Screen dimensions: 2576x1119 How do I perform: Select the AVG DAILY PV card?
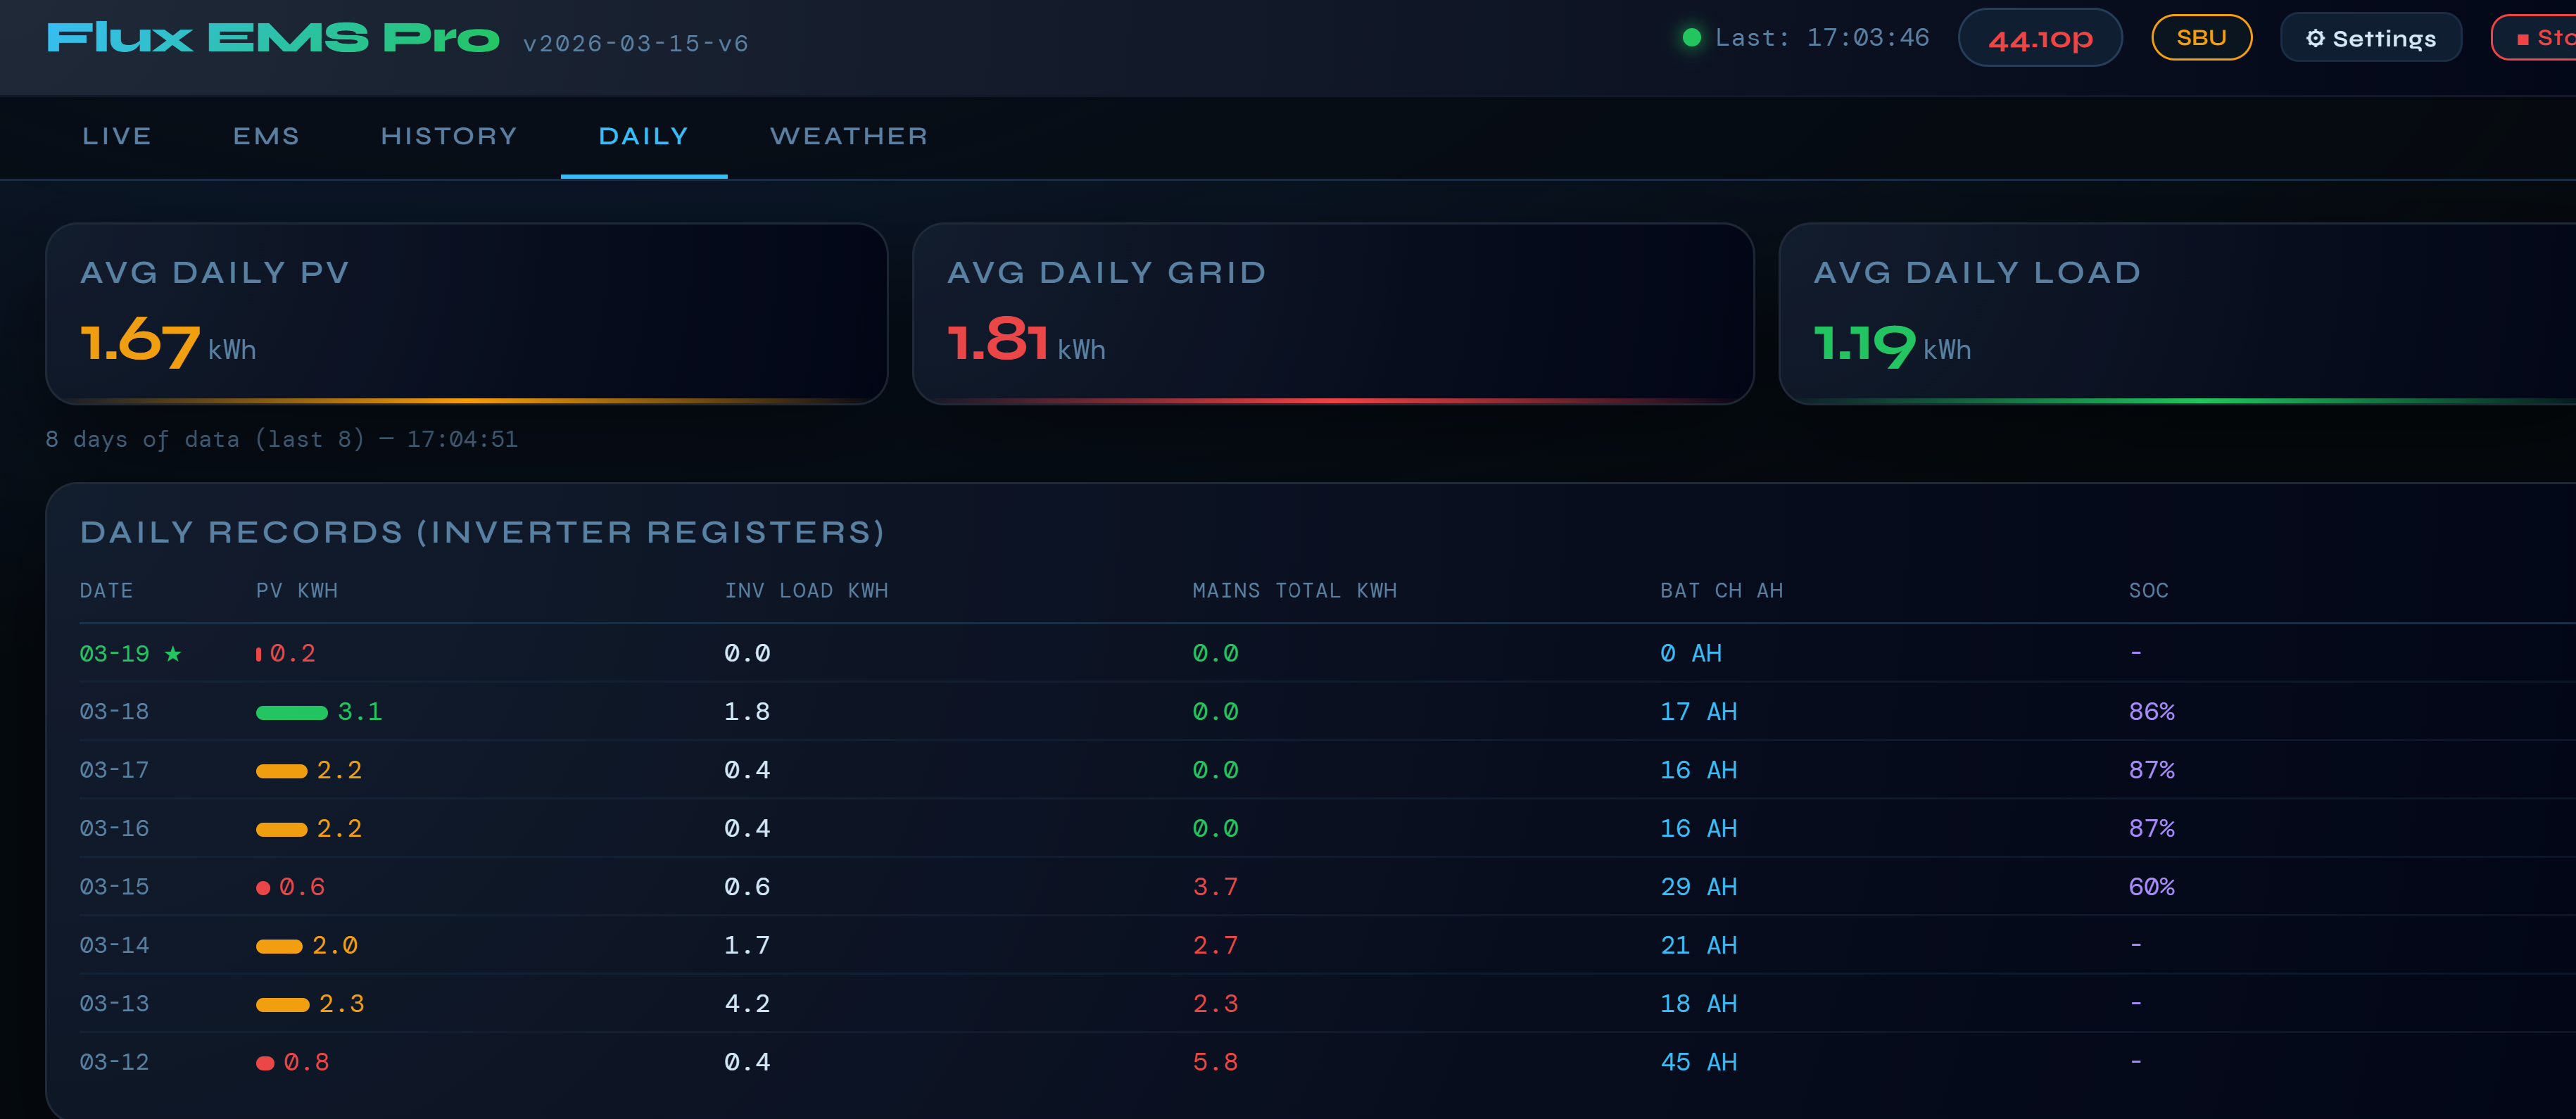[466, 314]
